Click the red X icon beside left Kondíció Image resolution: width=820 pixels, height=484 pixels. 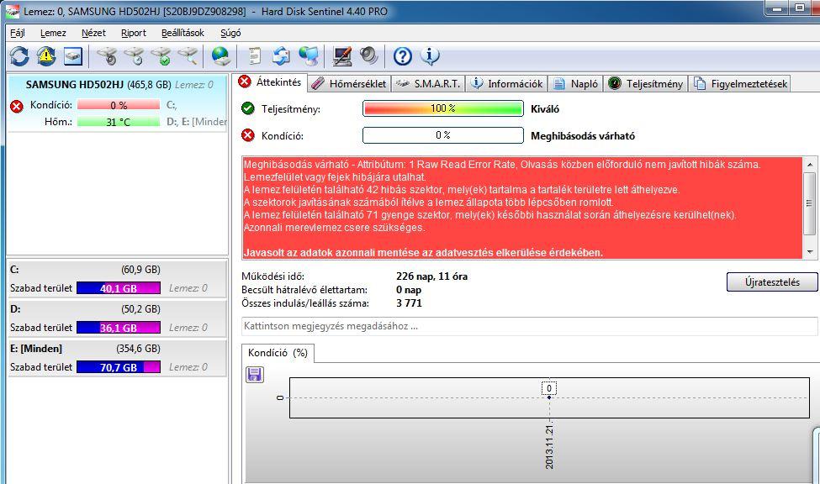click(17, 106)
